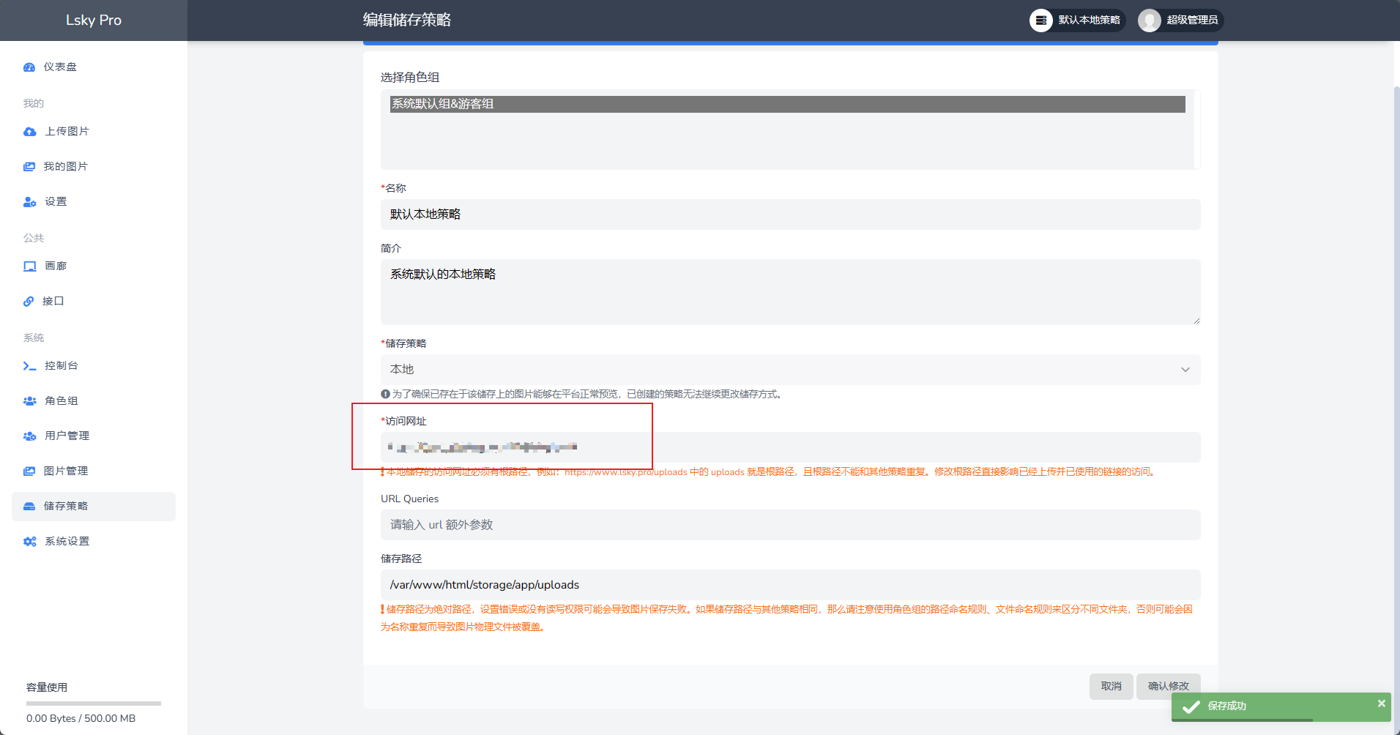Click the gallery monitor icon
1400x735 pixels.
pos(29,266)
